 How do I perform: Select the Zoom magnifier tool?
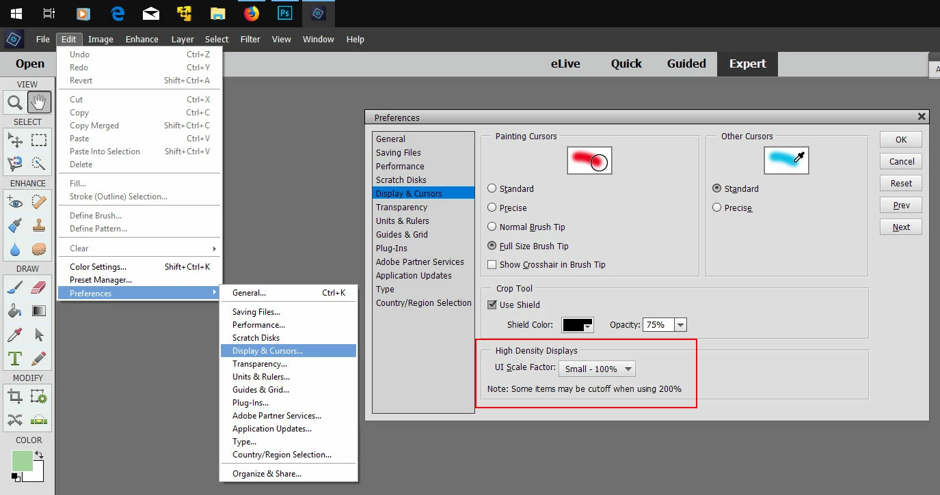15,103
